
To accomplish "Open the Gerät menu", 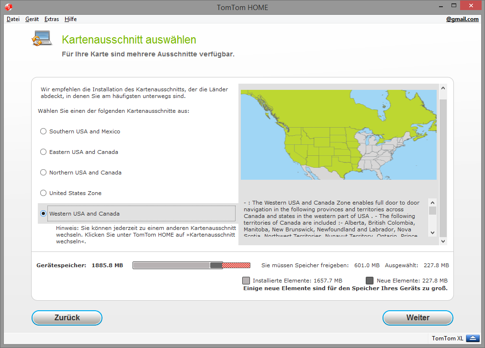I will coord(32,19).
